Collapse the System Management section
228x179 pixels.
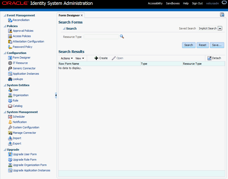coord(5,112)
